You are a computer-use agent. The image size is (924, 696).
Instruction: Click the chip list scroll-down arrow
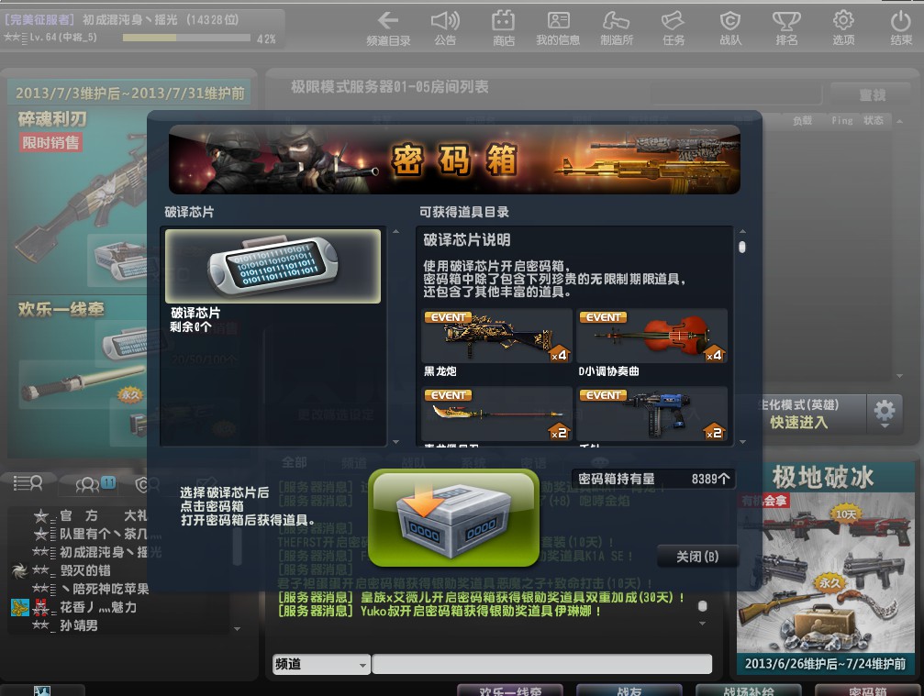point(396,442)
